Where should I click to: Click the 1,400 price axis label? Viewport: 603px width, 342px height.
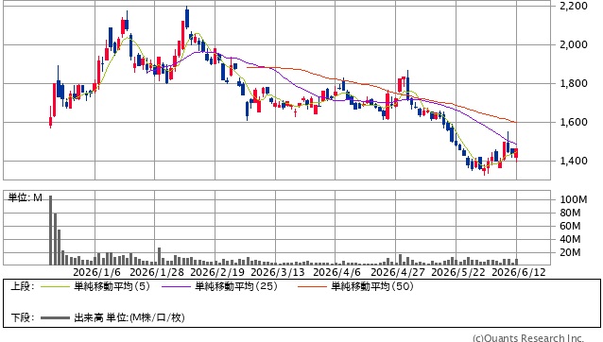pyautogui.click(x=574, y=161)
